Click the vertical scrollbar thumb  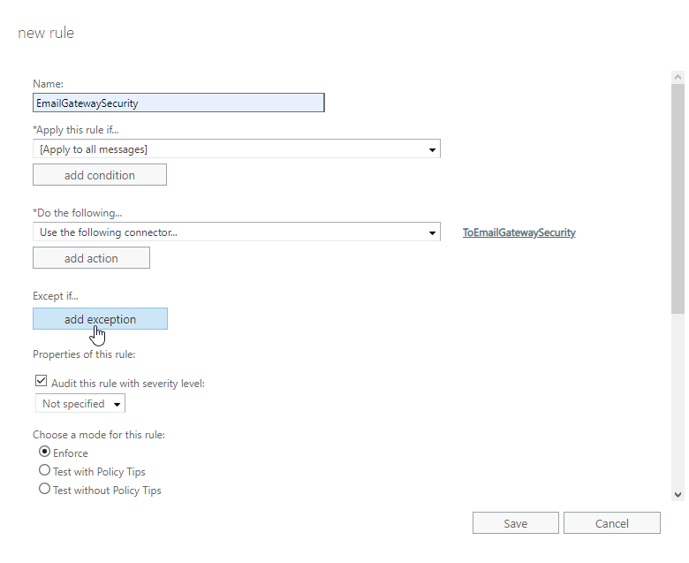click(x=678, y=199)
